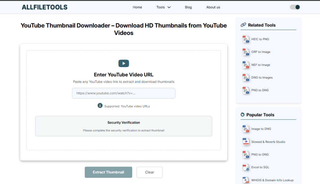Image resolution: width=320 pixels, height=184 pixels.
Task: Focus the YouTube video URL input field
Action: point(123,93)
